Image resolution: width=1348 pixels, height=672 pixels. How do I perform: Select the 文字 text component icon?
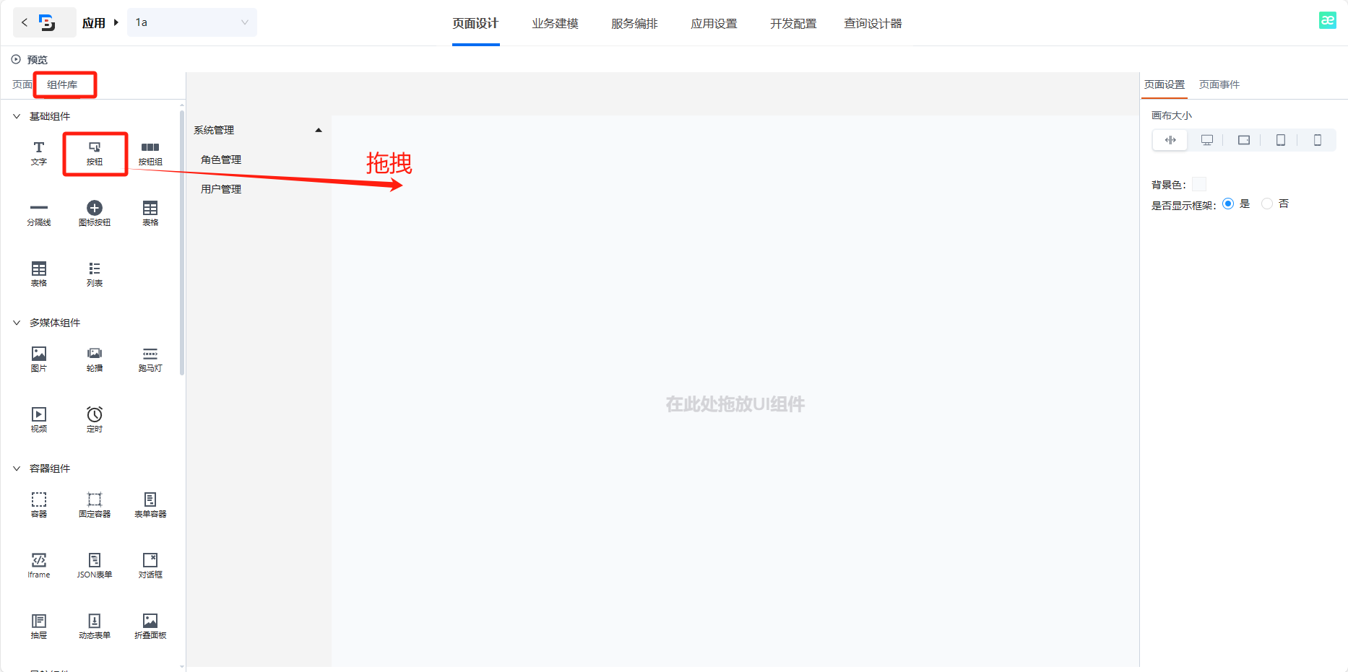[x=39, y=152]
